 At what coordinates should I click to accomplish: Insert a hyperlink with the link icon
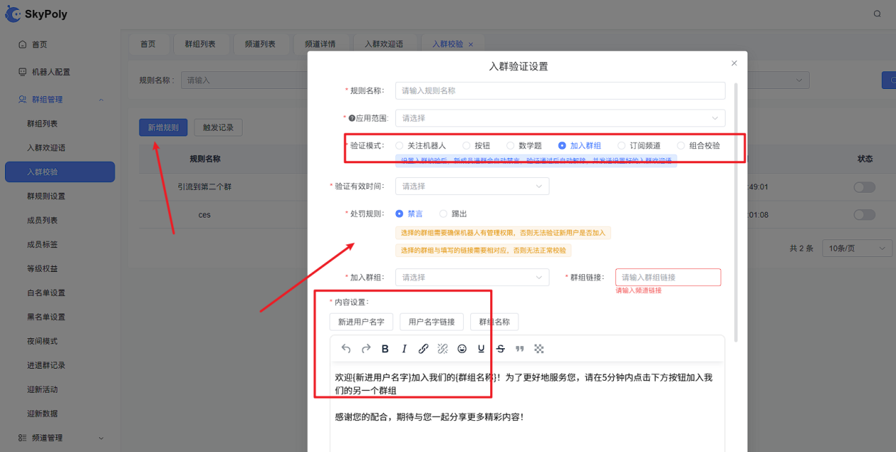[424, 348]
